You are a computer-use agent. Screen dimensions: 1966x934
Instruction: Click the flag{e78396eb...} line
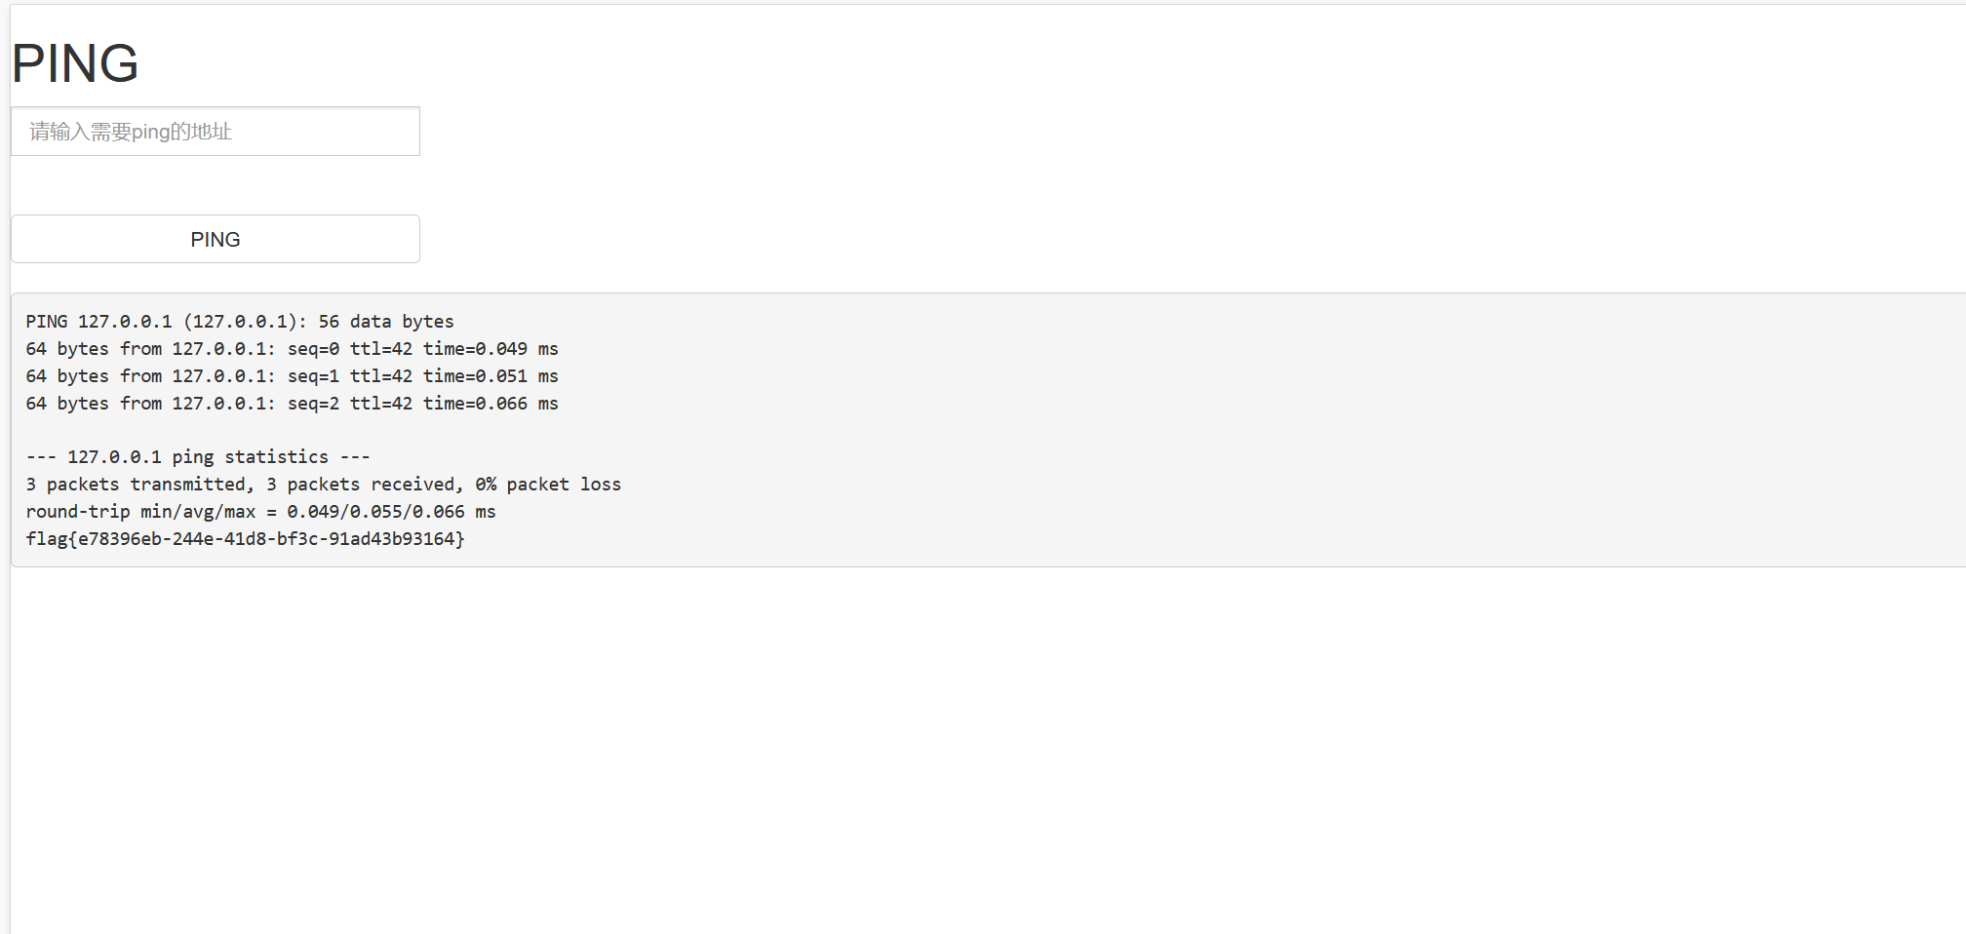[246, 539]
